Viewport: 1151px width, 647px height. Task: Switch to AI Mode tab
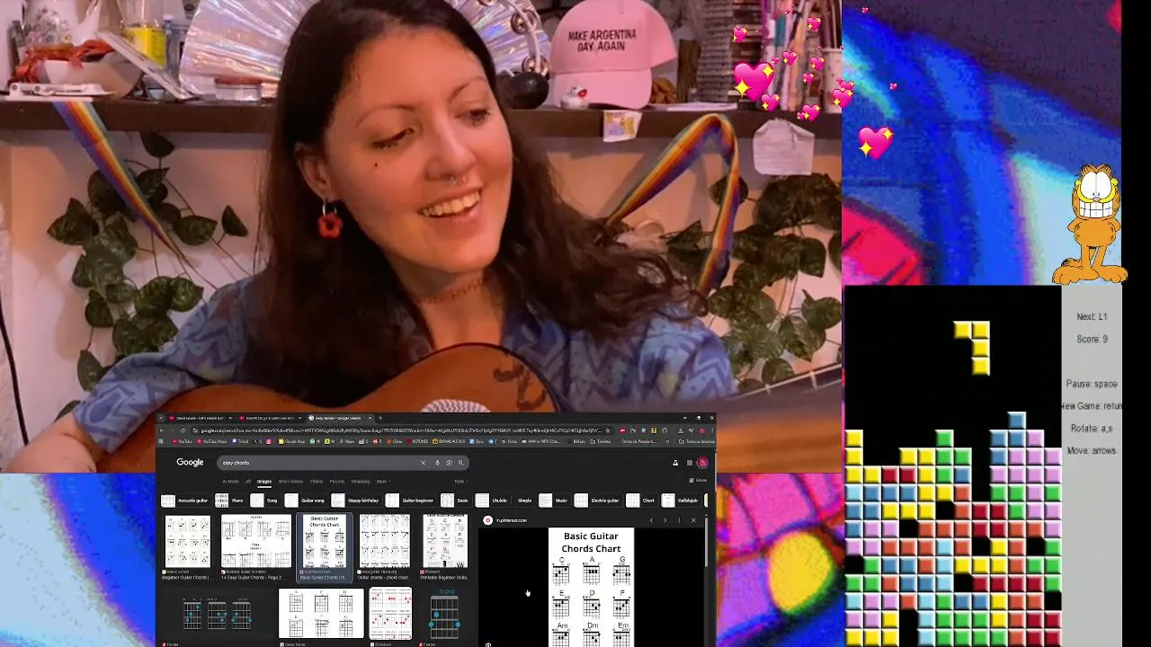click(x=231, y=481)
